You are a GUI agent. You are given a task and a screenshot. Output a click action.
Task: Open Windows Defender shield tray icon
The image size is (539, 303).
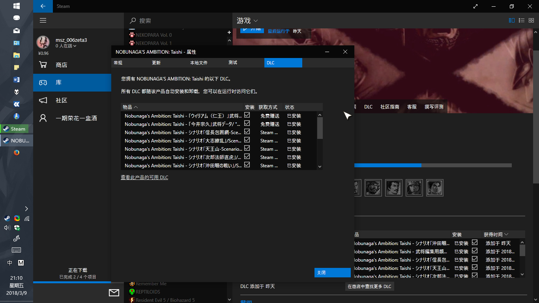coord(17,228)
